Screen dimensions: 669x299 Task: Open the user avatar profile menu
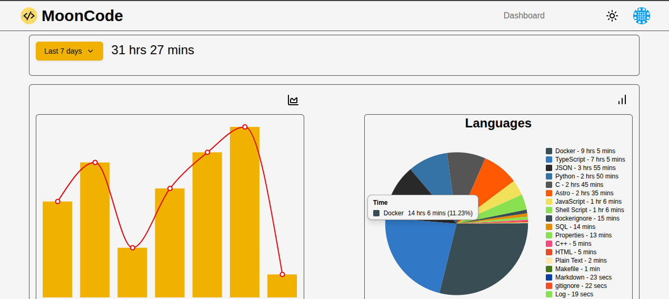tap(641, 16)
